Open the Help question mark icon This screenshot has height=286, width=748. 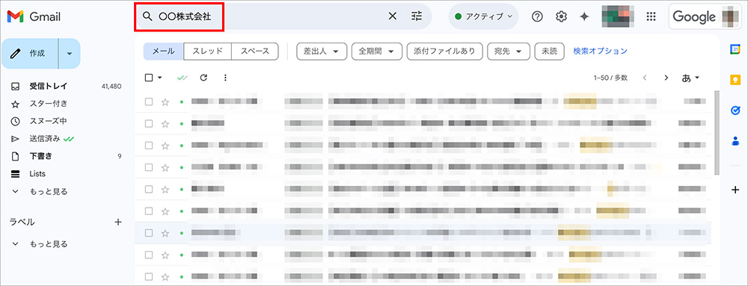538,16
